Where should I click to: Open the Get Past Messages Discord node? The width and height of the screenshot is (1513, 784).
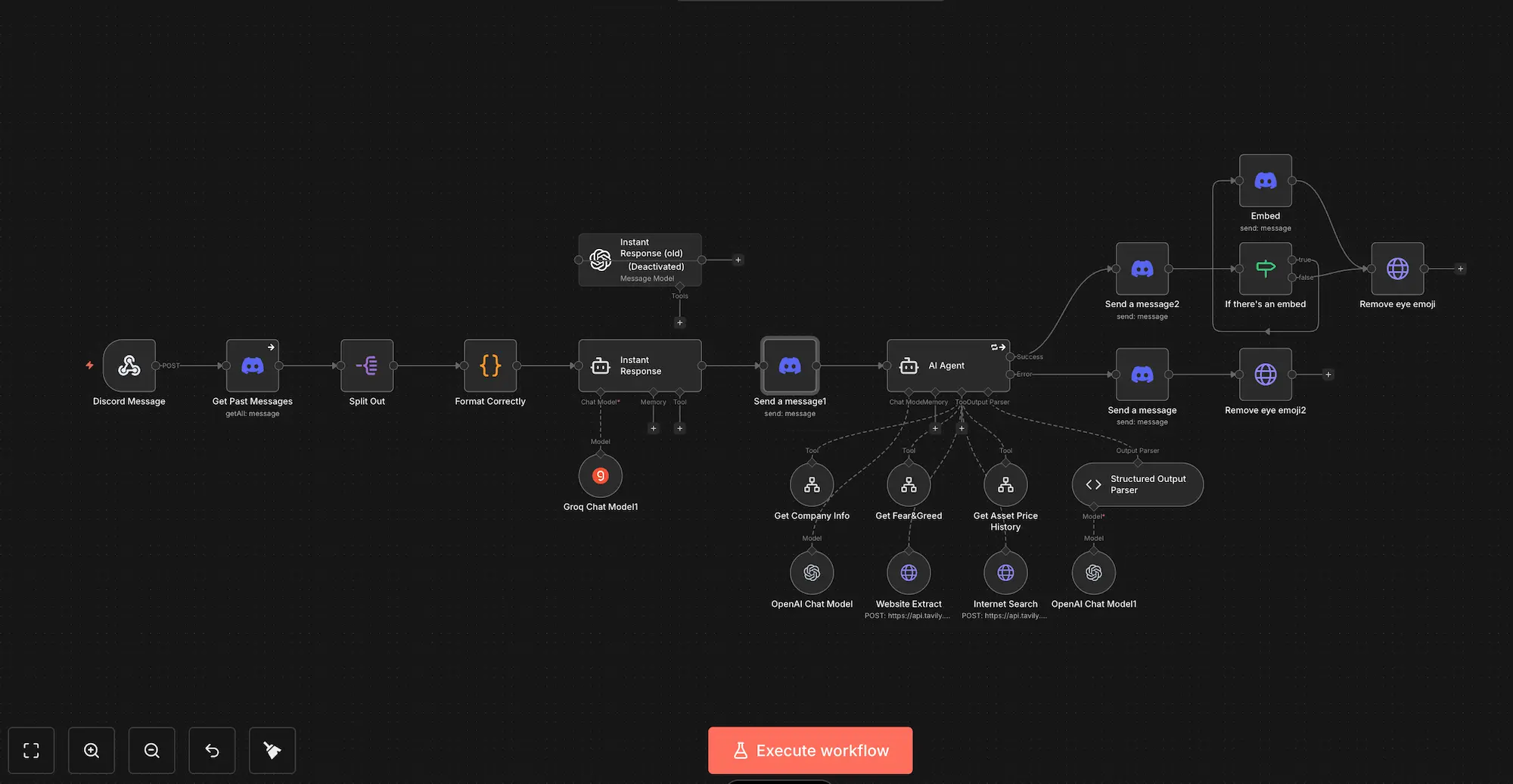[252, 367]
